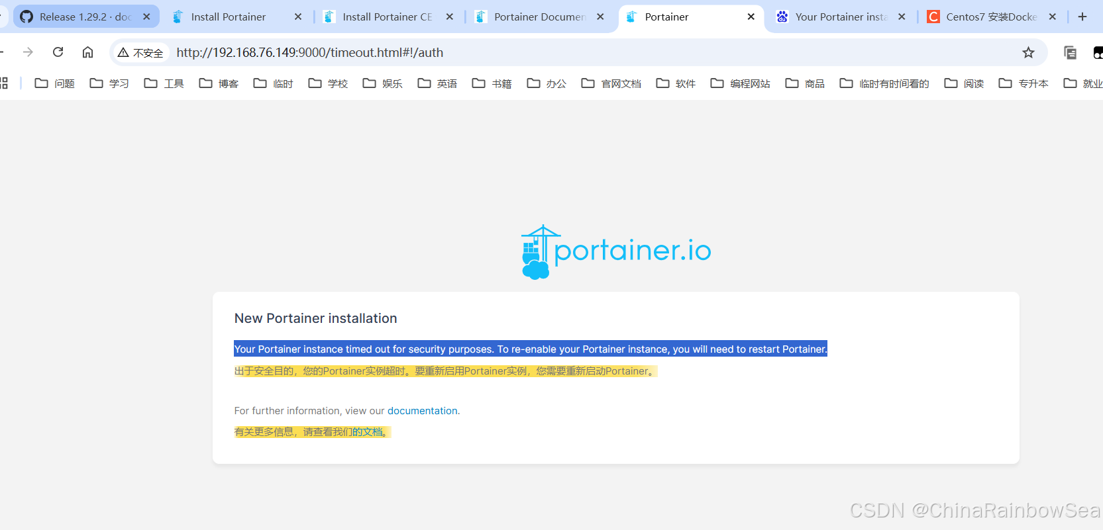
Task: Close the Install Portainer tab
Action: click(x=298, y=17)
